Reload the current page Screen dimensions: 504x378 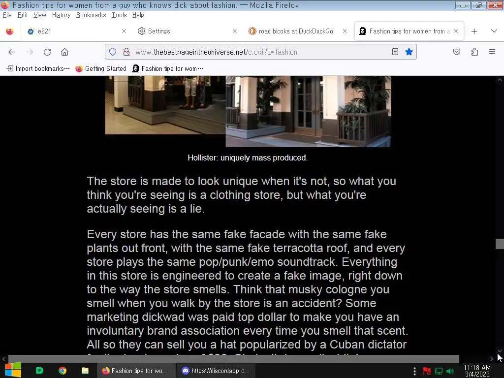[x=47, y=52]
